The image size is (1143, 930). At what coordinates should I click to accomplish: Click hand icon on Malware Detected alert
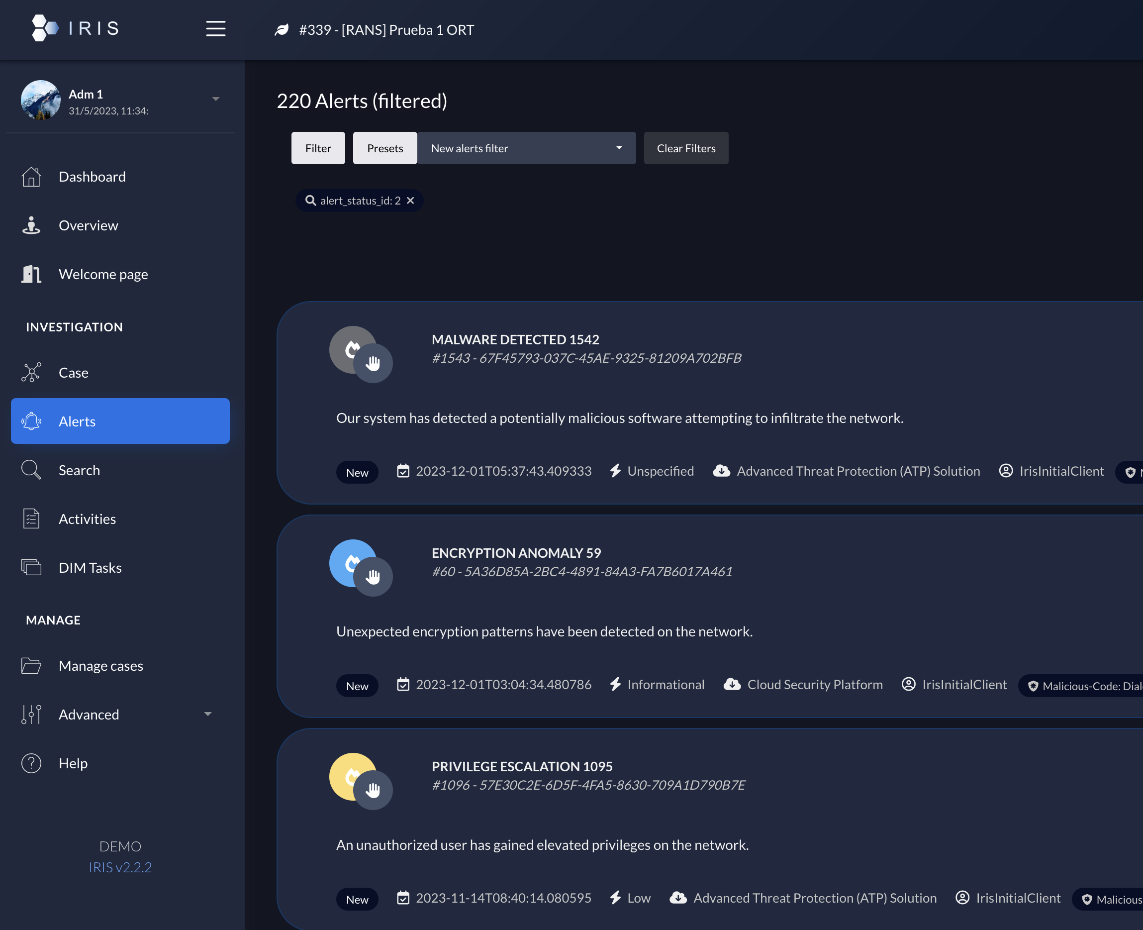pyautogui.click(x=373, y=363)
